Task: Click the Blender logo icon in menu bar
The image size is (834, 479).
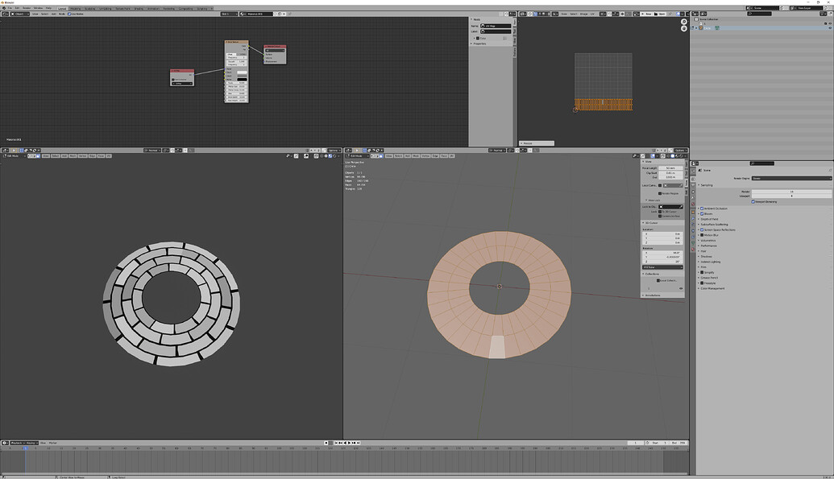Action: [x=4, y=8]
